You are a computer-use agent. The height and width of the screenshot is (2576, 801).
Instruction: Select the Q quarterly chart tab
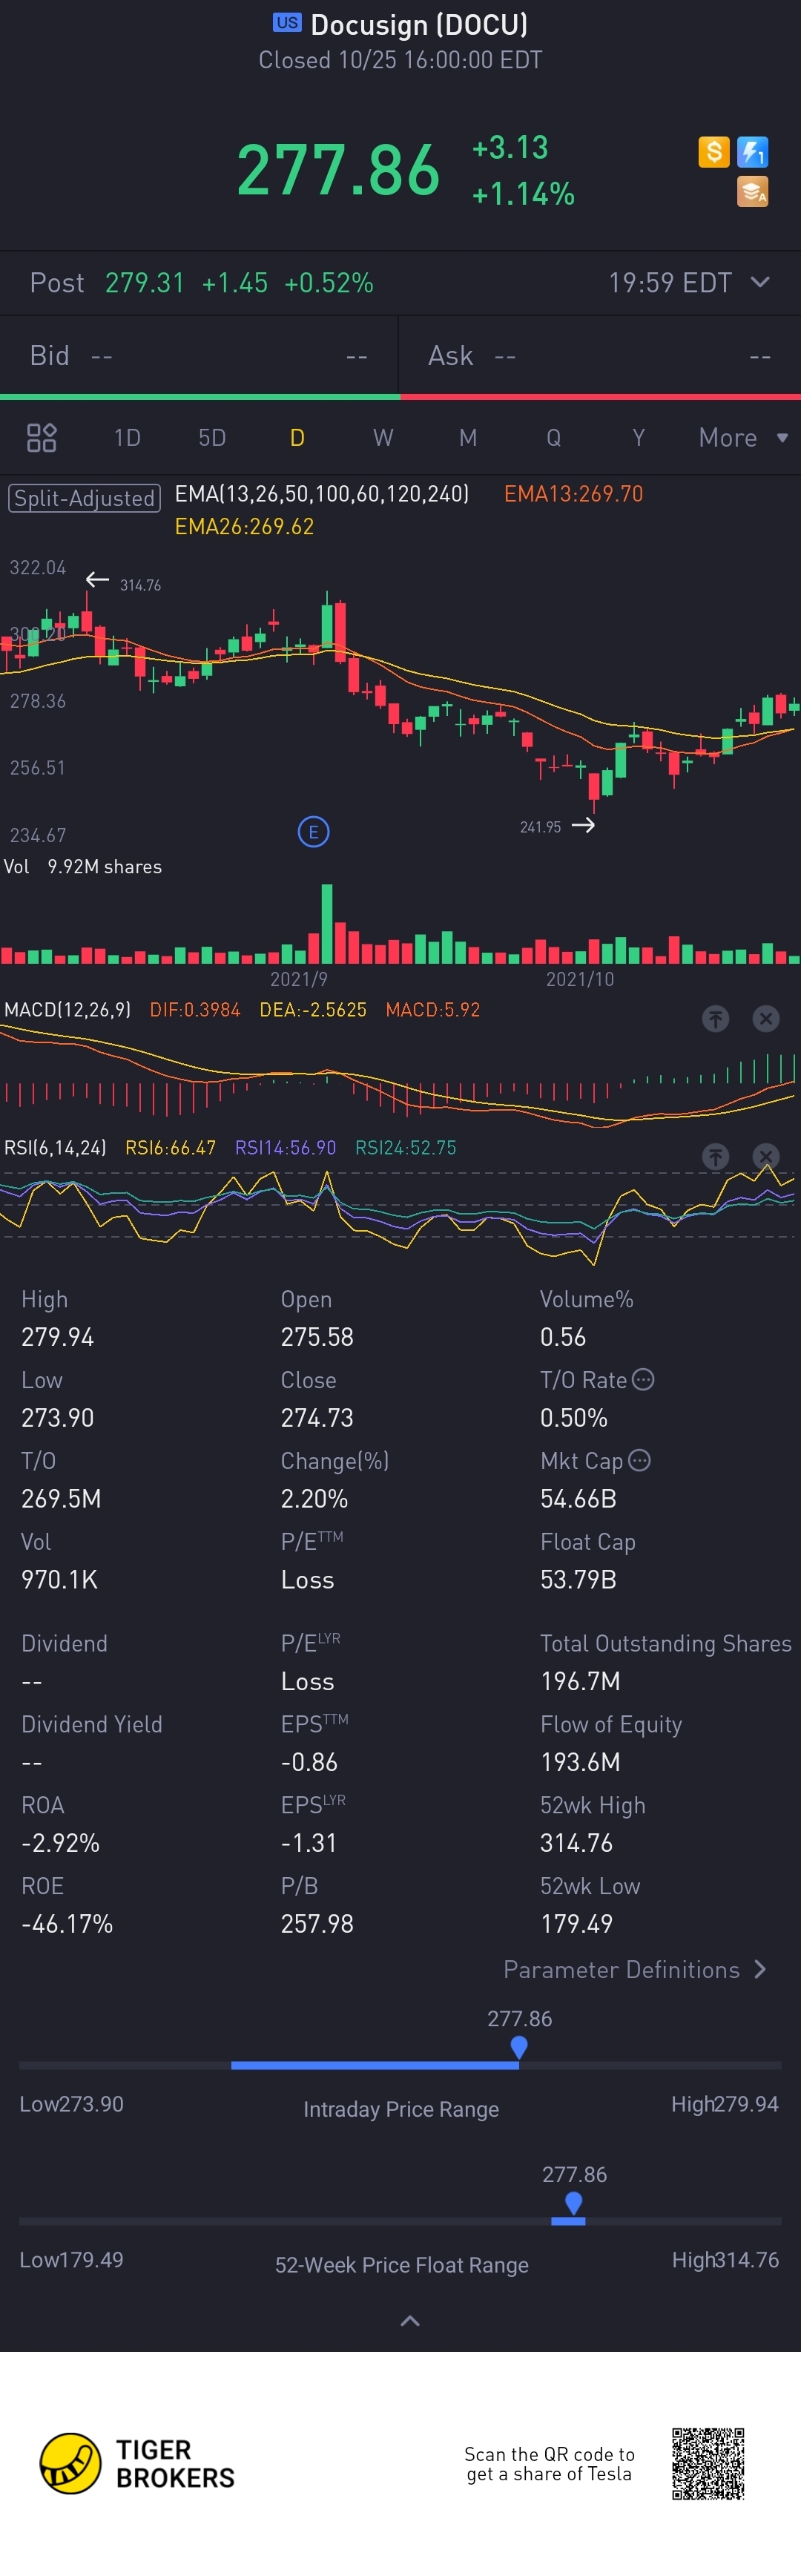tap(553, 438)
